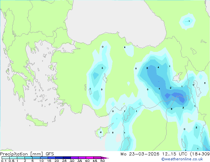Click the 40–45 mm magenta legend swatch
The image size is (210, 162).
click(x=90, y=158)
